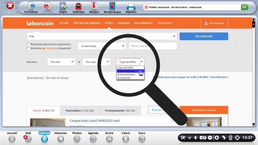Open the 'Déposer une annonce' menu item
The height and width of the screenshot is (145, 258).
pyautogui.click(x=87, y=23)
